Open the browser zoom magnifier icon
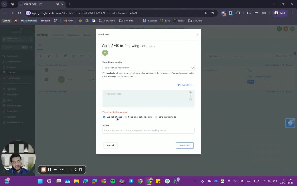Viewport: 297px width, 186px height. coord(206,13)
